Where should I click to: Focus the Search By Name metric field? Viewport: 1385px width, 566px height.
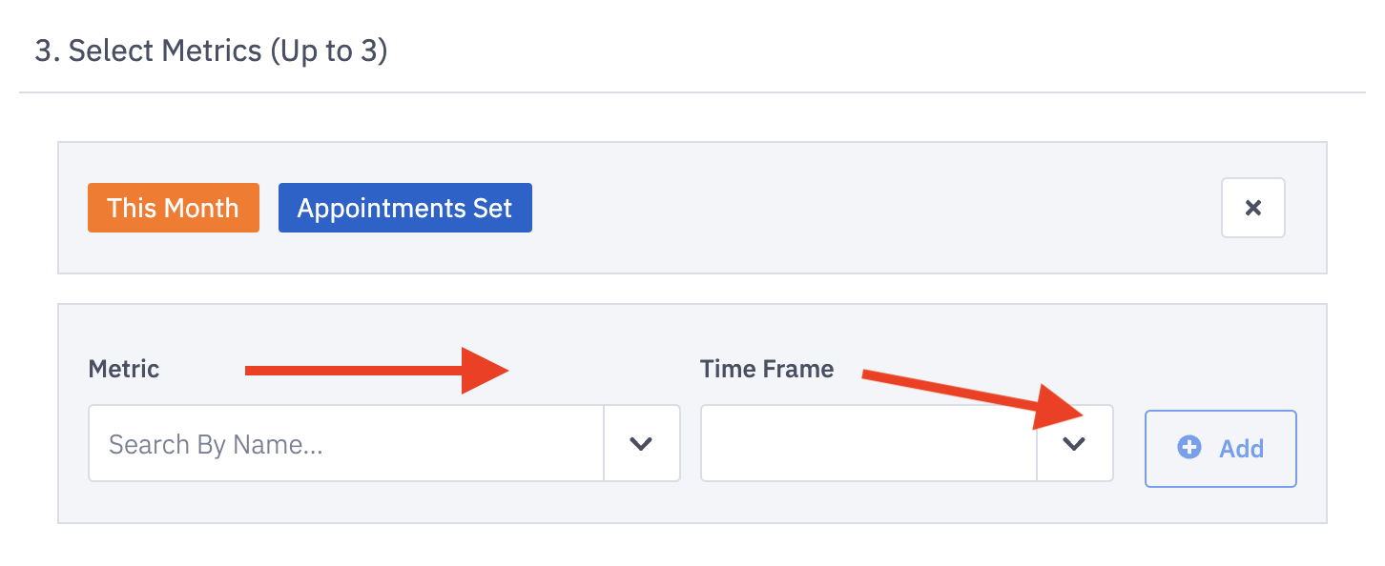[x=345, y=444]
